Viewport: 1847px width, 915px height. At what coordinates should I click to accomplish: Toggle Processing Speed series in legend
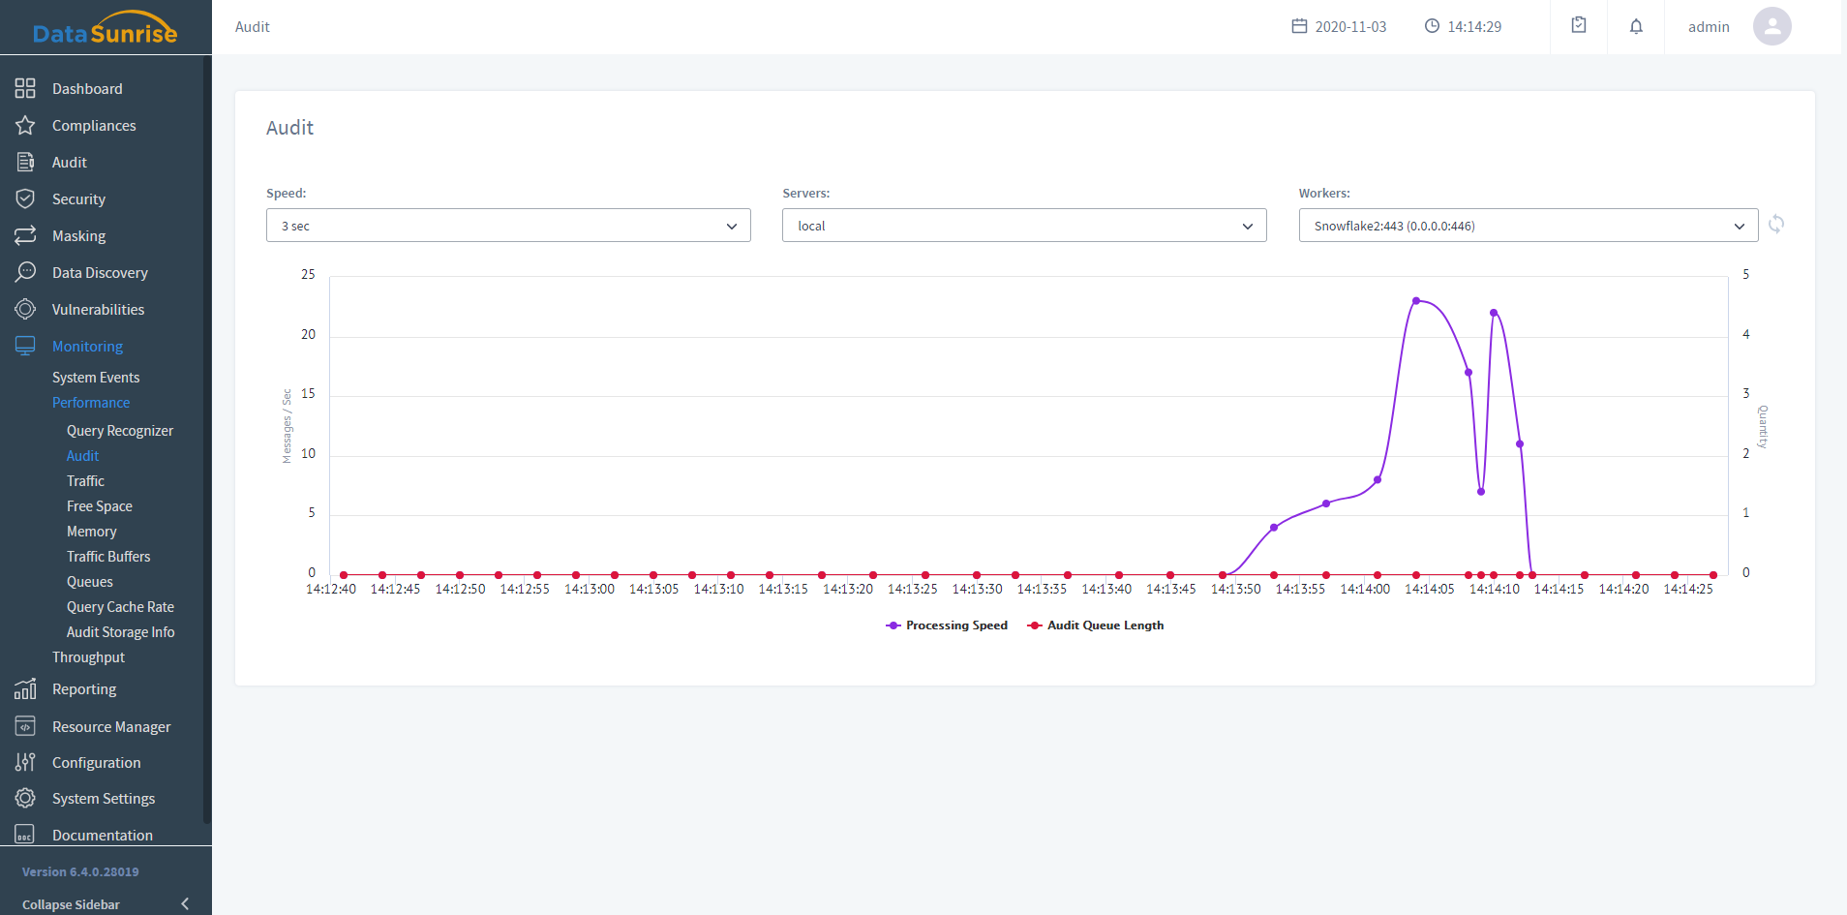coord(947,625)
